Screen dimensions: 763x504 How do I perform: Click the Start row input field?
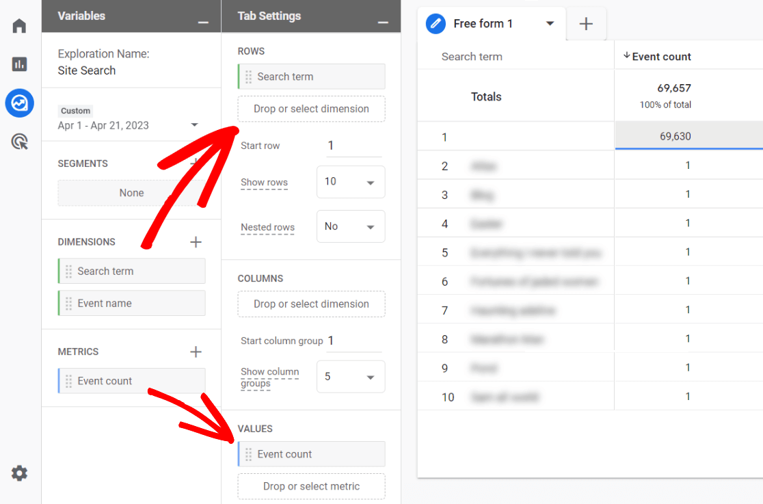353,145
